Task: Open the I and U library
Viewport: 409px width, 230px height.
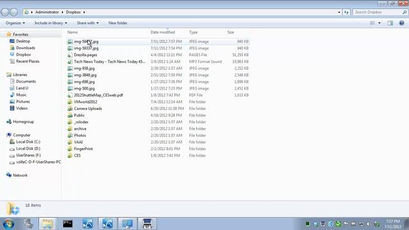Action: click(x=22, y=88)
